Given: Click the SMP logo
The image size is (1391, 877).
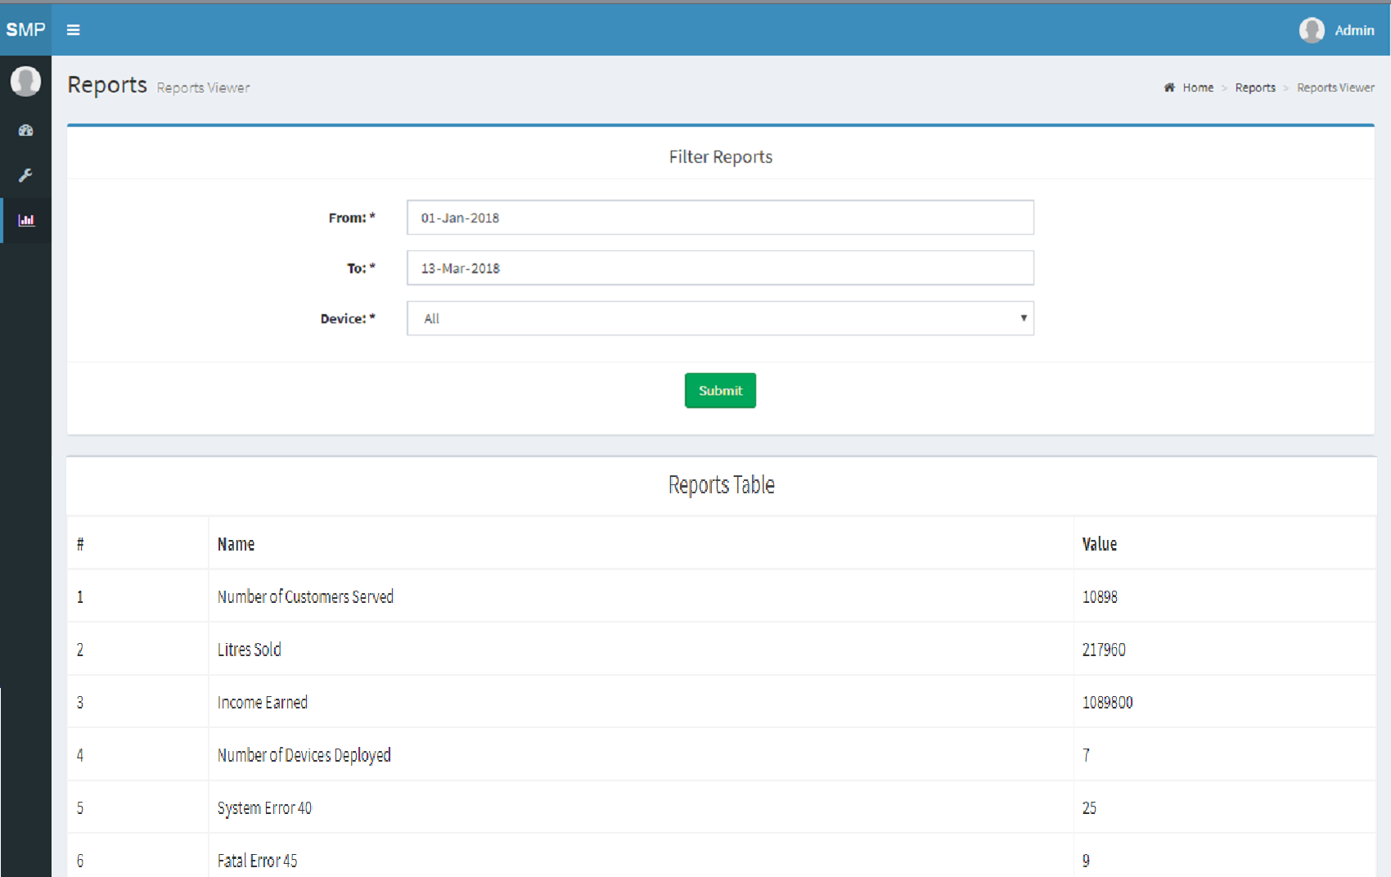Looking at the screenshot, I should click(25, 30).
